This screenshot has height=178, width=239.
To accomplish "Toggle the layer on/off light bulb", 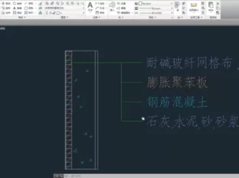I will point(47,13).
